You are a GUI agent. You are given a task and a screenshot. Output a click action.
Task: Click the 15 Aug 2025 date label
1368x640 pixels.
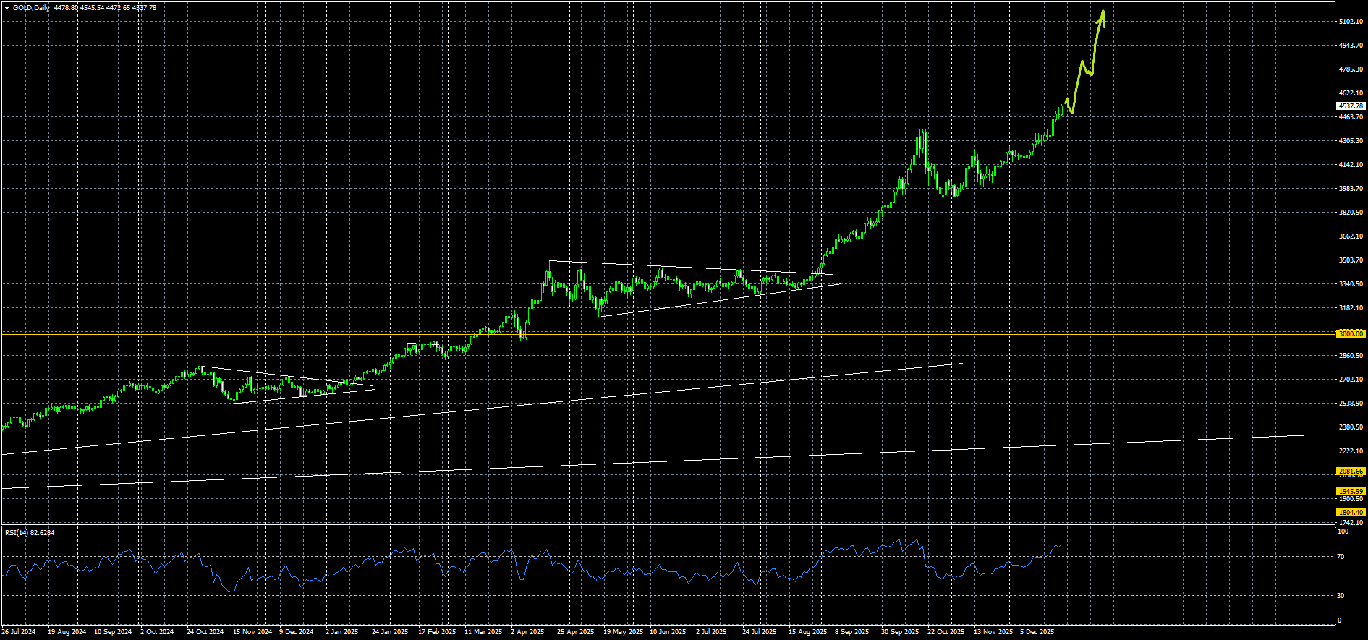807,632
